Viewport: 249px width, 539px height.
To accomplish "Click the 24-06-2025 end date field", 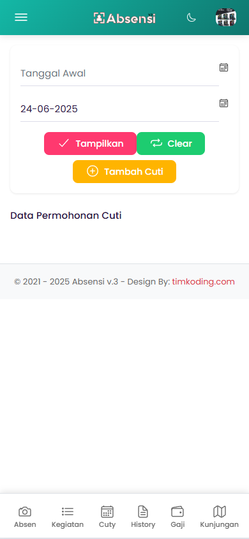I will pyautogui.click(x=119, y=109).
